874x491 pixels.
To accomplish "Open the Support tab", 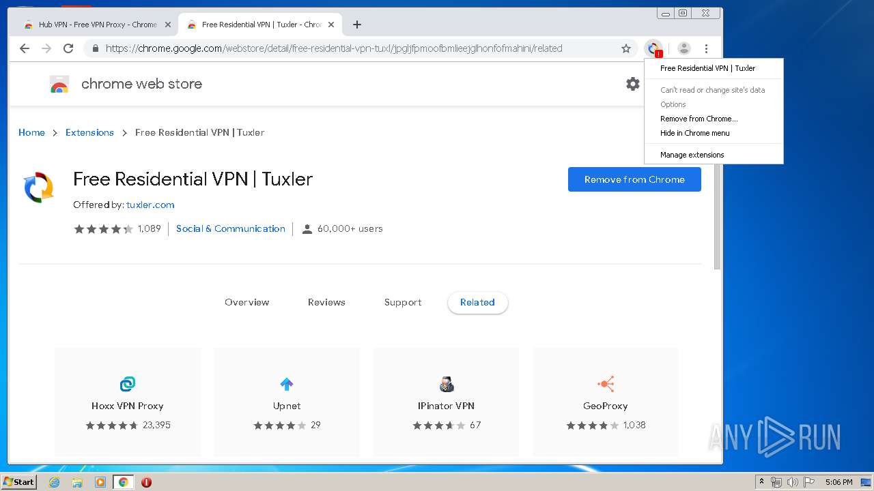I will click(403, 302).
